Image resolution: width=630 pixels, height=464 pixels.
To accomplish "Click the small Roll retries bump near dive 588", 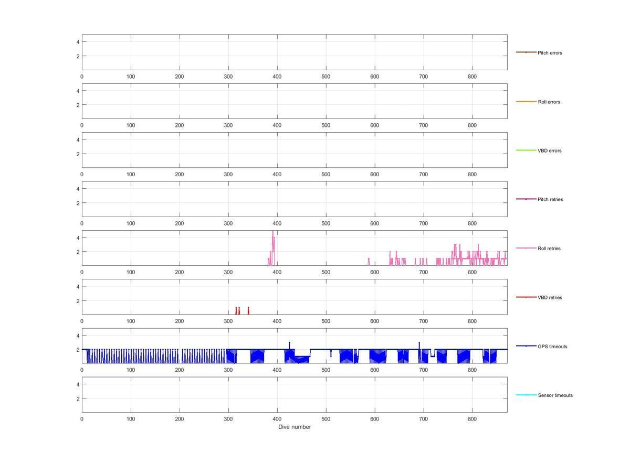I will [369, 262].
